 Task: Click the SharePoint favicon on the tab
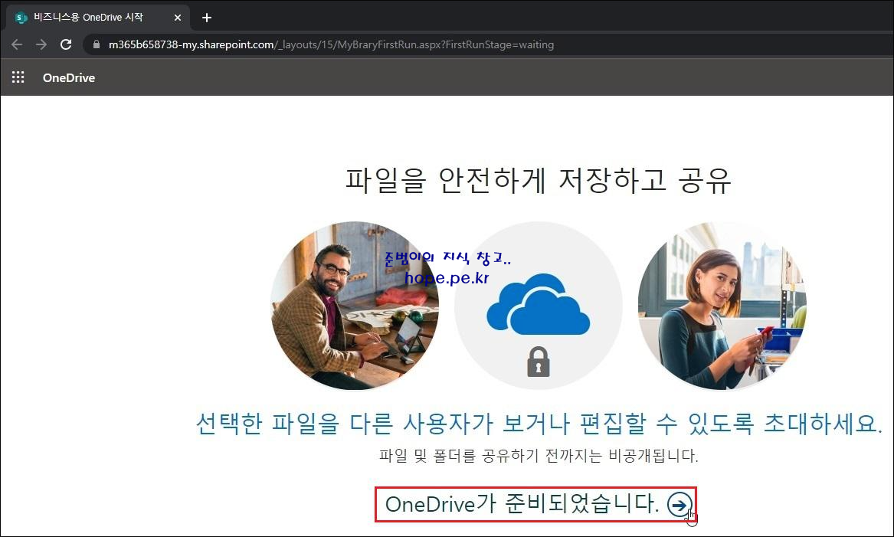click(21, 18)
